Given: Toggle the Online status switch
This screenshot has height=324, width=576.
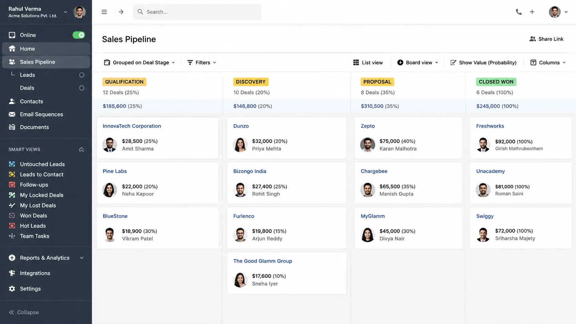Looking at the screenshot, I should click(79, 35).
